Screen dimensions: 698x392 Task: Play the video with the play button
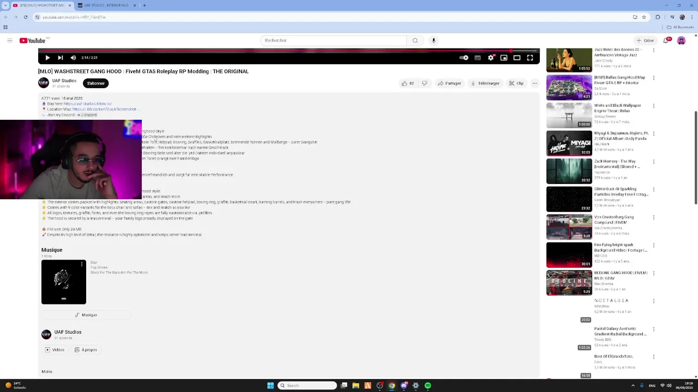(x=47, y=58)
